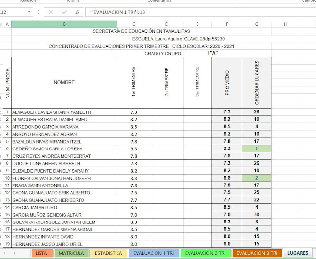Click the green rank 1 cell for CEDEÑO SAMON
Screen dimensions: 316x259
click(257, 148)
